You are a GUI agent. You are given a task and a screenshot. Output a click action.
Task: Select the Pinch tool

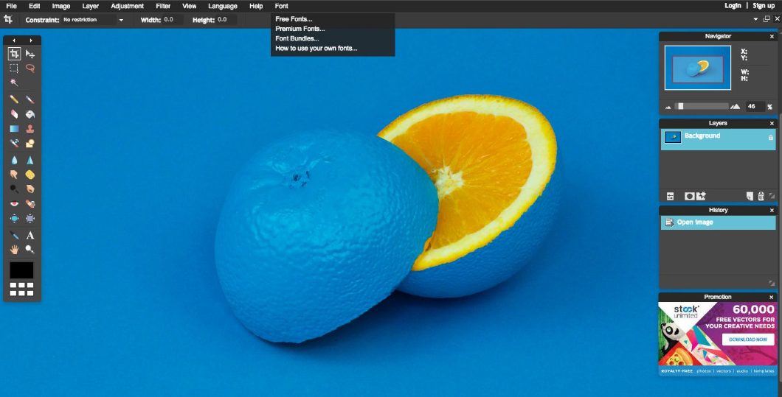click(30, 218)
